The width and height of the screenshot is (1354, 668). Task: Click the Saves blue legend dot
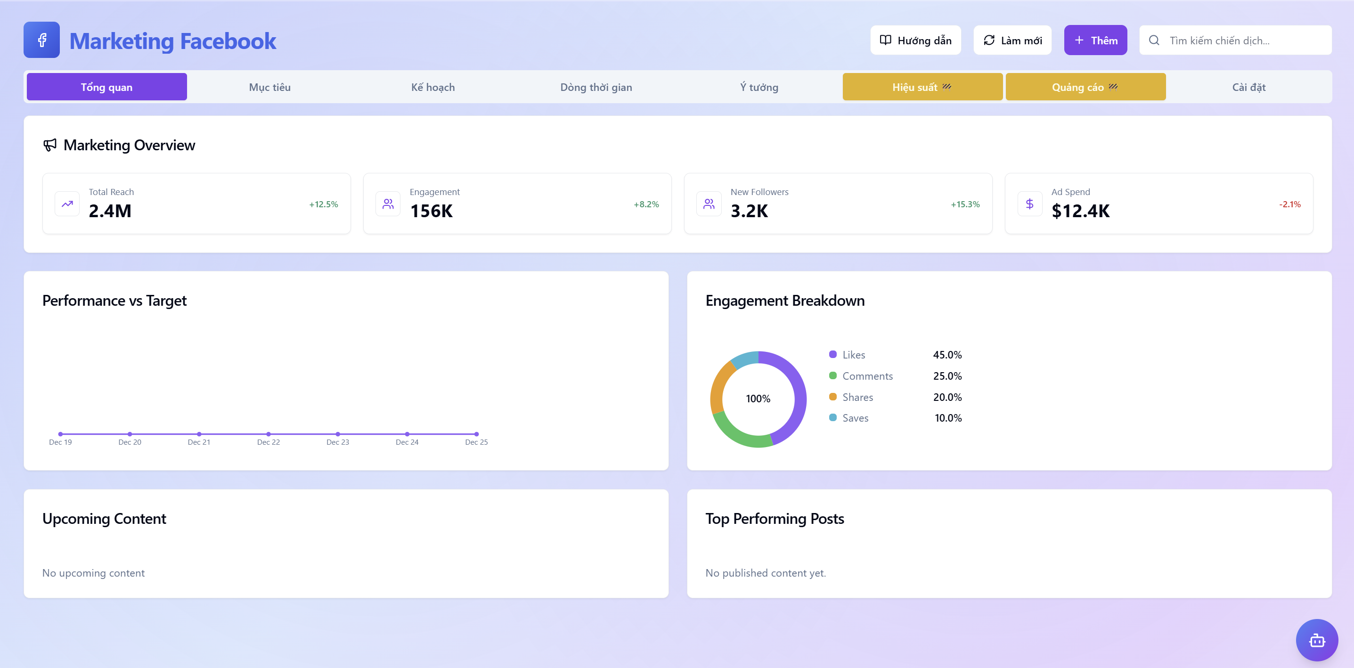(832, 418)
